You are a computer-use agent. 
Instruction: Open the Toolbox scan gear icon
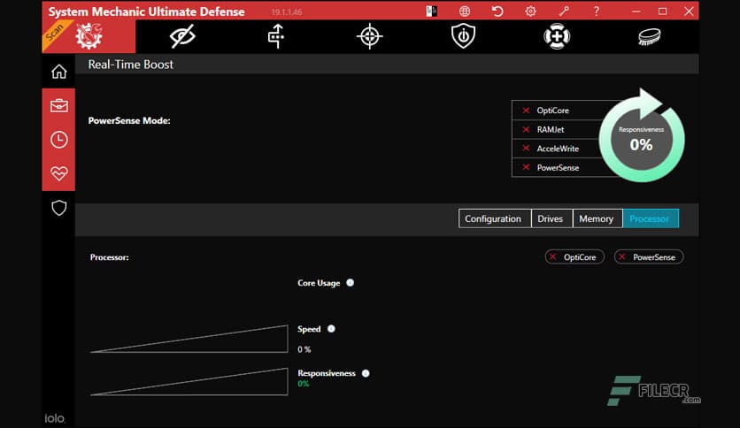coord(89,36)
